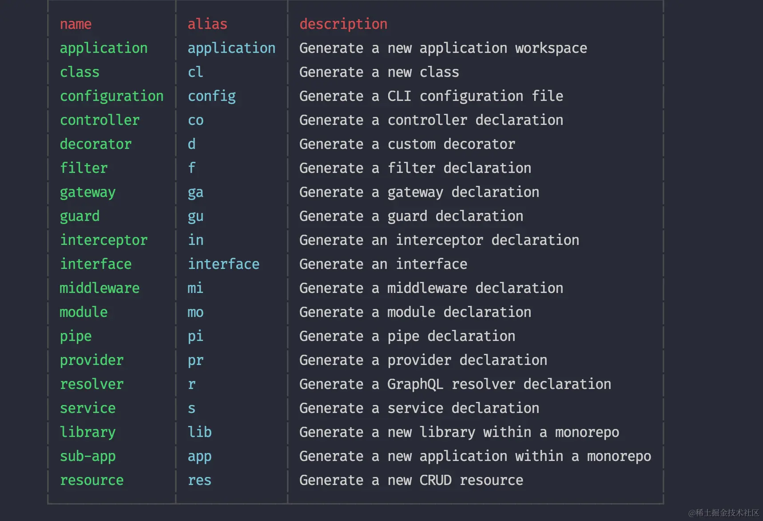Click 'Generate a pipe declaration' description

[407, 336]
